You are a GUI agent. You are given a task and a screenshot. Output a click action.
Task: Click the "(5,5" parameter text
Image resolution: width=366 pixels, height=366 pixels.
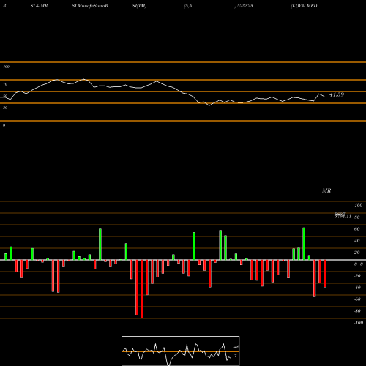pyautogui.click(x=188, y=6)
